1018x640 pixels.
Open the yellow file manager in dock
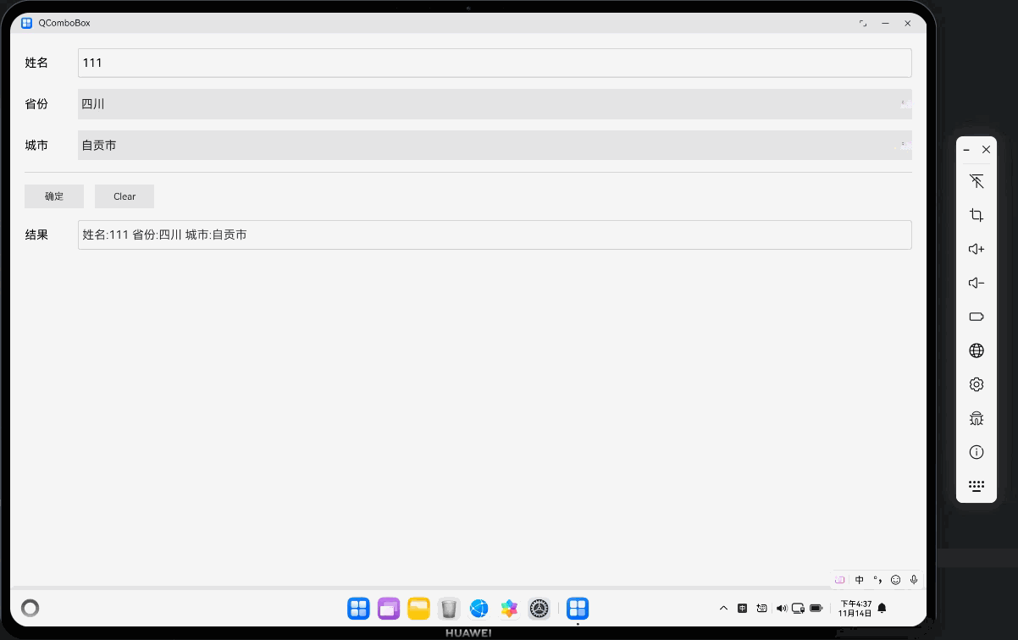(418, 608)
